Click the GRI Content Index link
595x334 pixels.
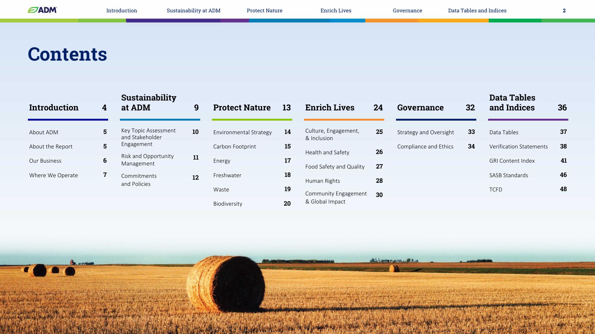click(x=512, y=161)
